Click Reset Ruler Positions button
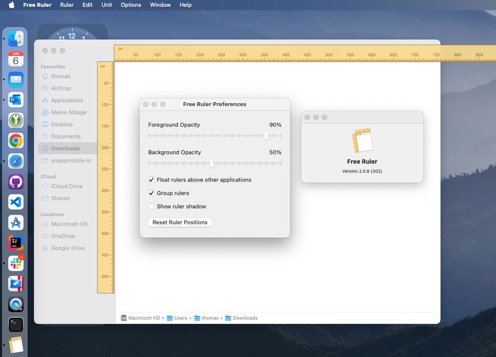The image size is (496, 357). click(x=180, y=222)
